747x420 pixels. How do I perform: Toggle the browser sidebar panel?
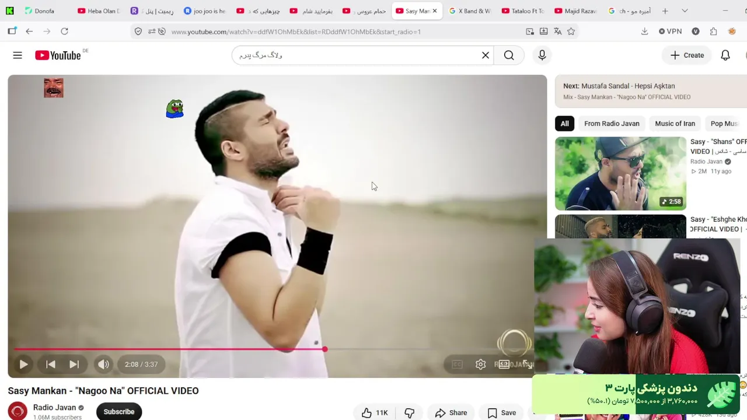(12, 32)
